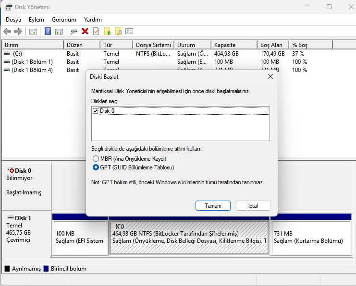The image size is (356, 286).
Task: Open the Yardım menu
Action: pos(93,20)
